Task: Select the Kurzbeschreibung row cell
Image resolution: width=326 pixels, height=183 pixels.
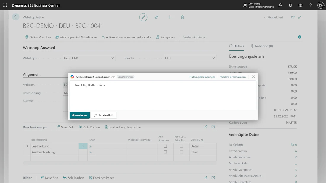Action: point(54,152)
